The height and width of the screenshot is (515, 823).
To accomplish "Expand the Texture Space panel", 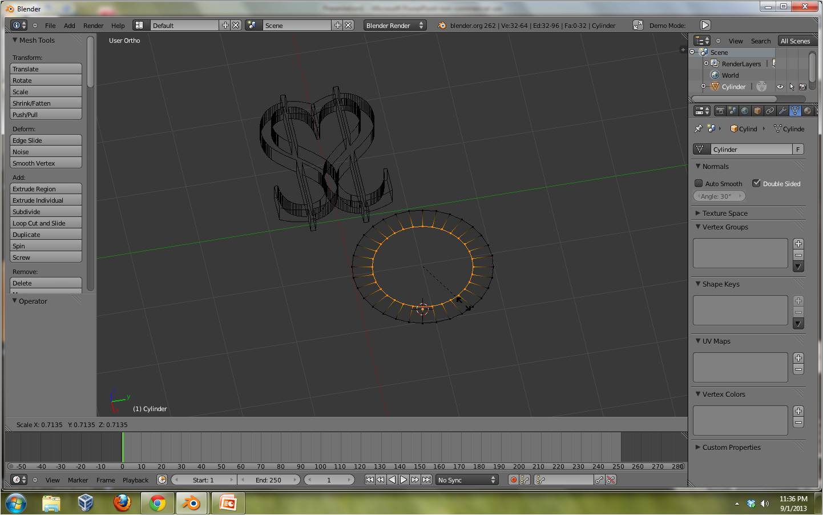I will pos(697,213).
